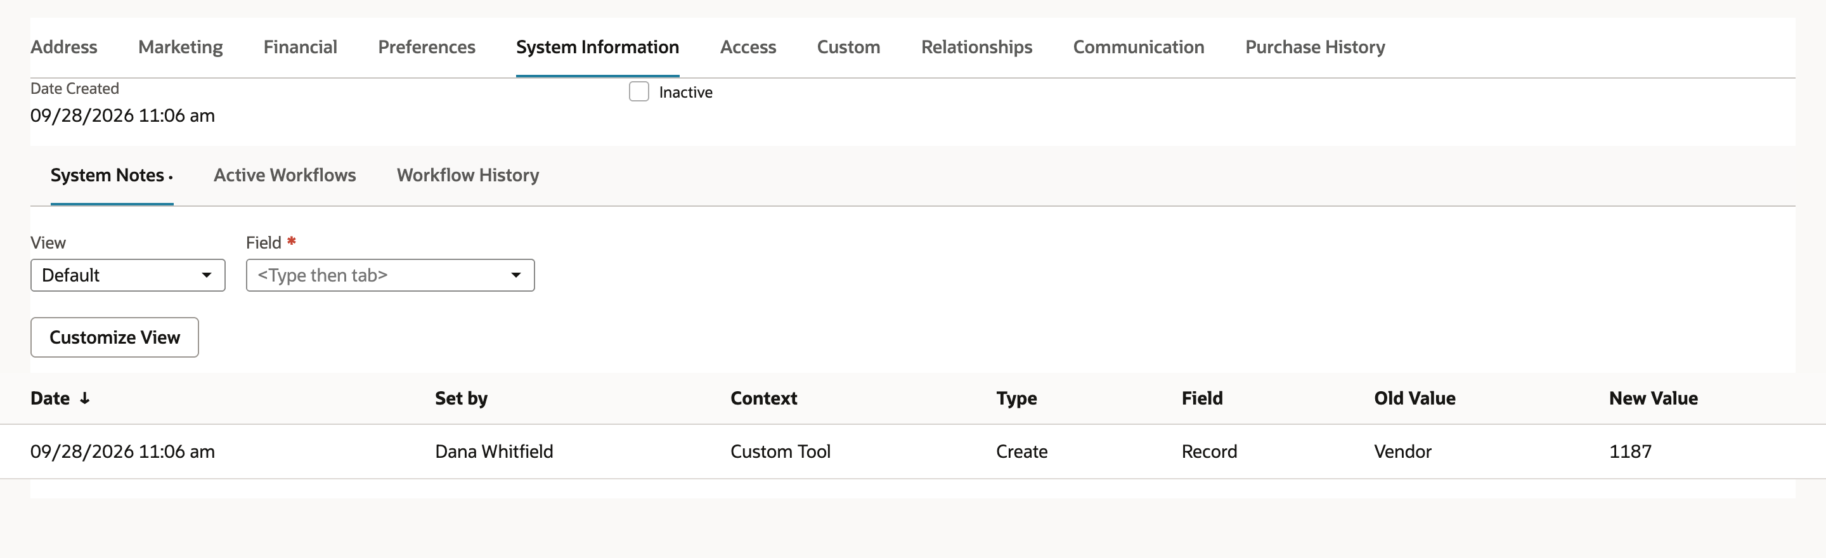Click the New Value column header

click(x=1653, y=398)
